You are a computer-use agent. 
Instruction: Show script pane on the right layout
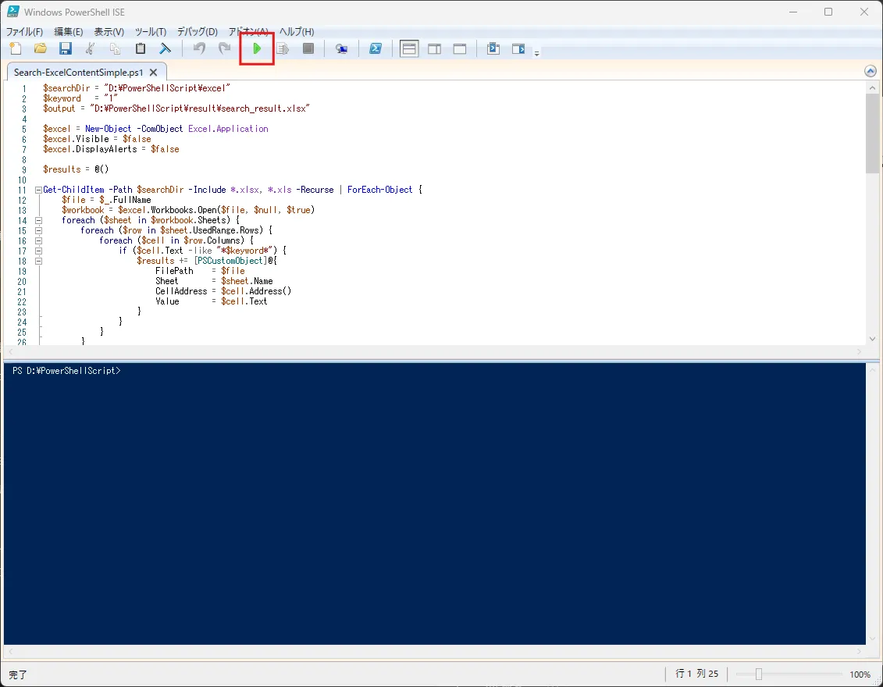pos(435,49)
